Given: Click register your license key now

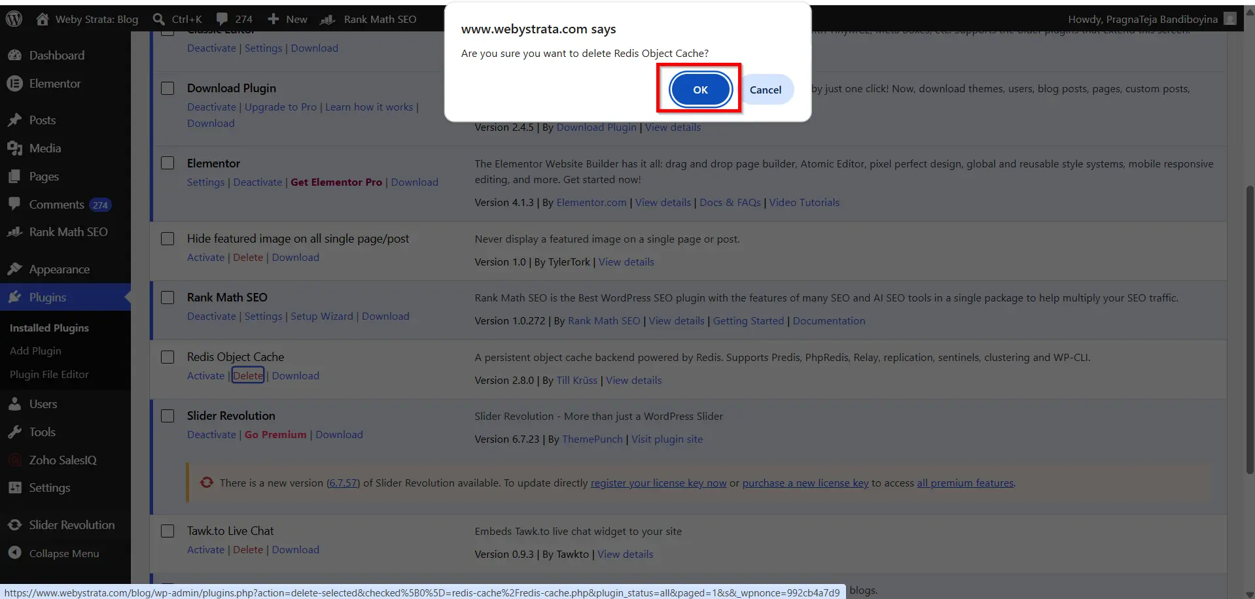Looking at the screenshot, I should (658, 483).
